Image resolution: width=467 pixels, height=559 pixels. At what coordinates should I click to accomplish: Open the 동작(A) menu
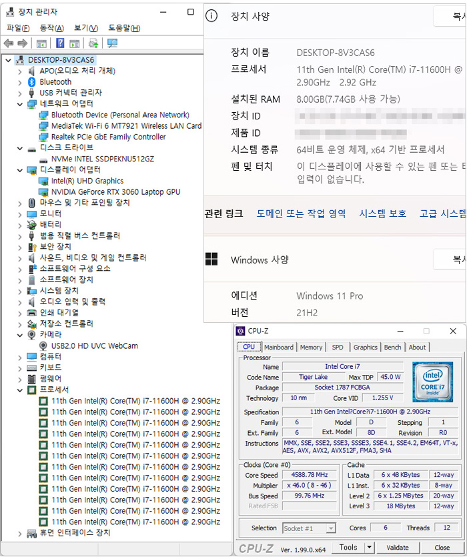coord(51,28)
